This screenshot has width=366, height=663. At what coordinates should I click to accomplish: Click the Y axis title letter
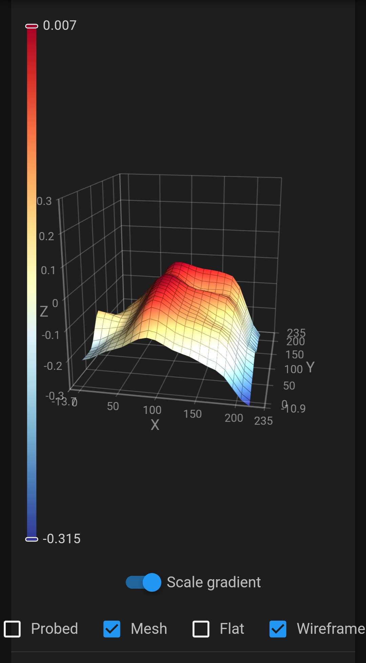[x=310, y=367]
